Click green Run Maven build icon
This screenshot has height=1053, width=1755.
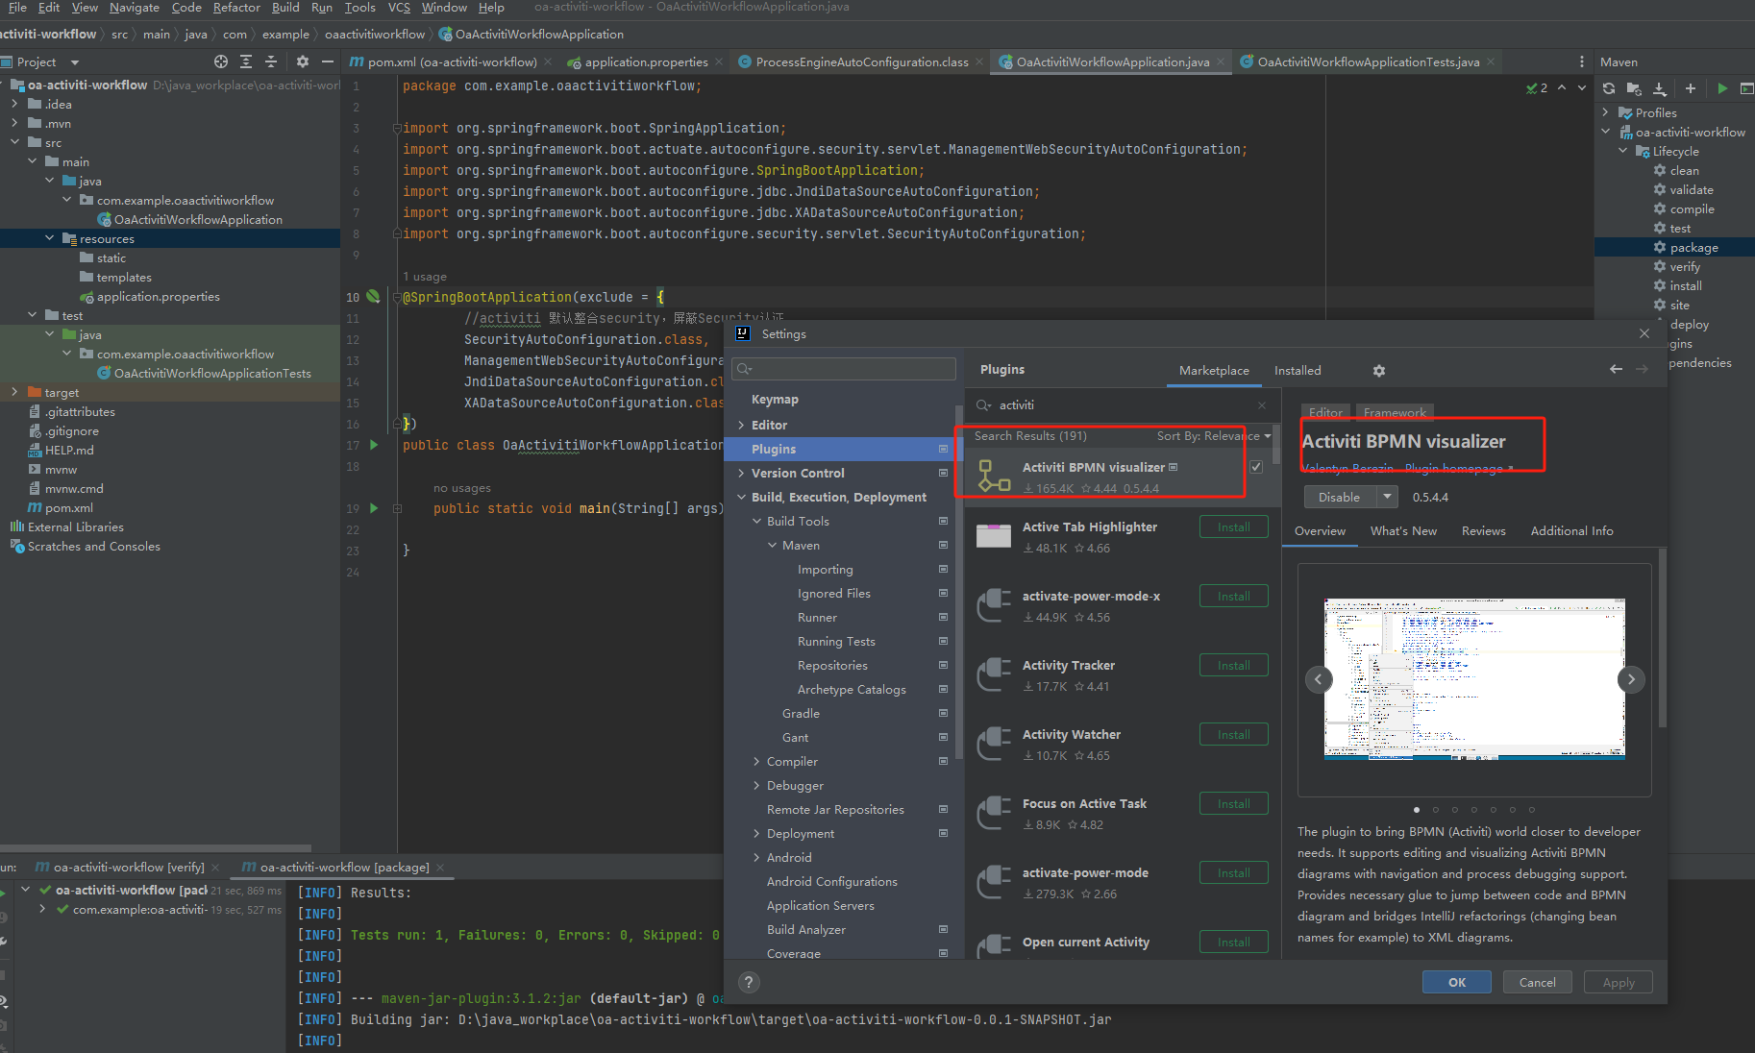tap(1722, 88)
